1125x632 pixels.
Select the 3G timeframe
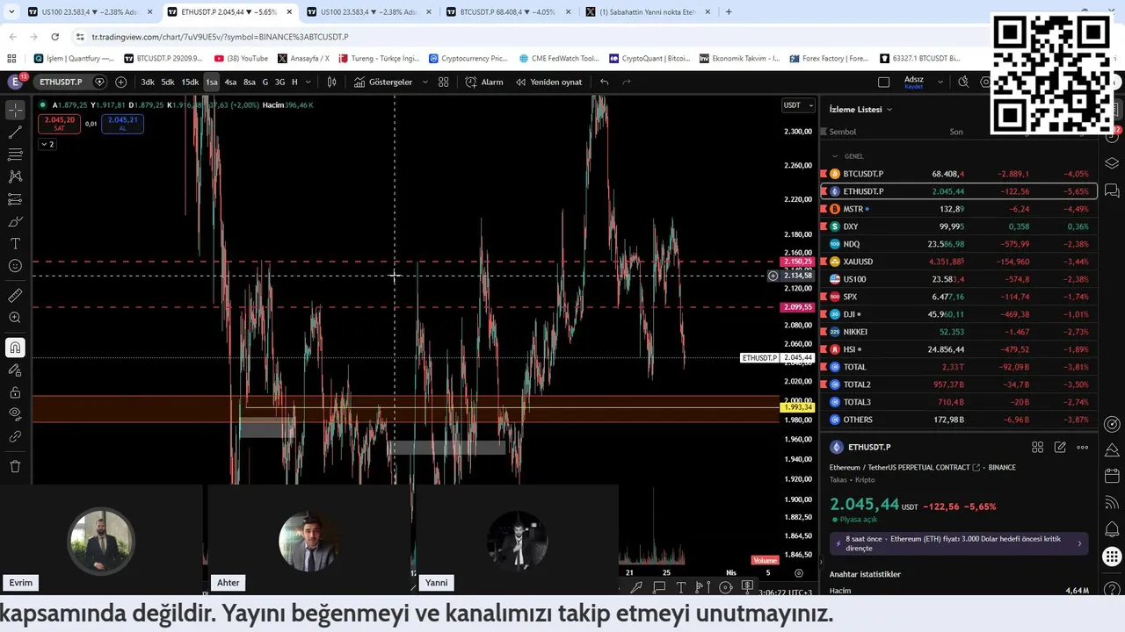(279, 82)
